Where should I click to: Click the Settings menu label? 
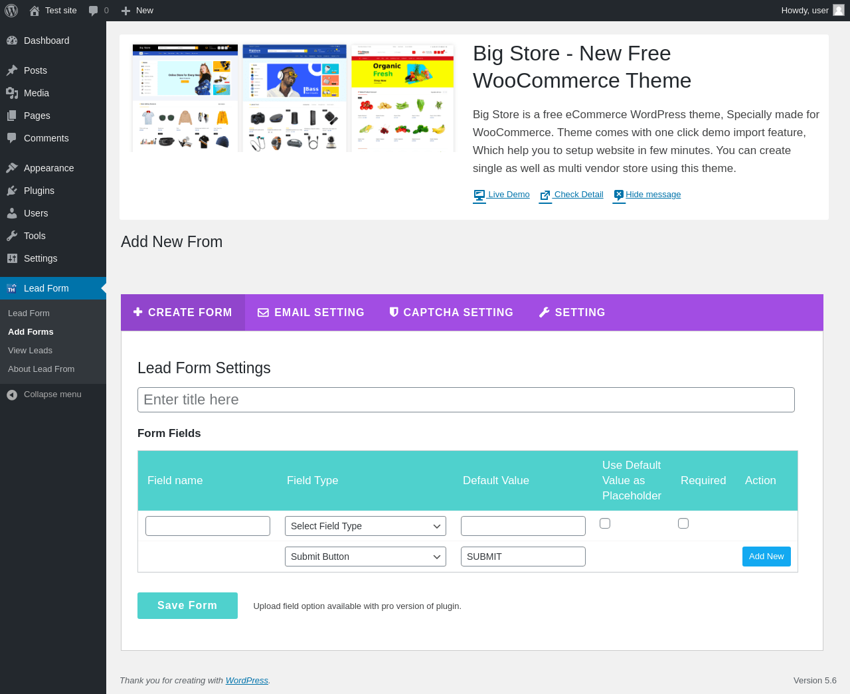pyautogui.click(x=41, y=258)
